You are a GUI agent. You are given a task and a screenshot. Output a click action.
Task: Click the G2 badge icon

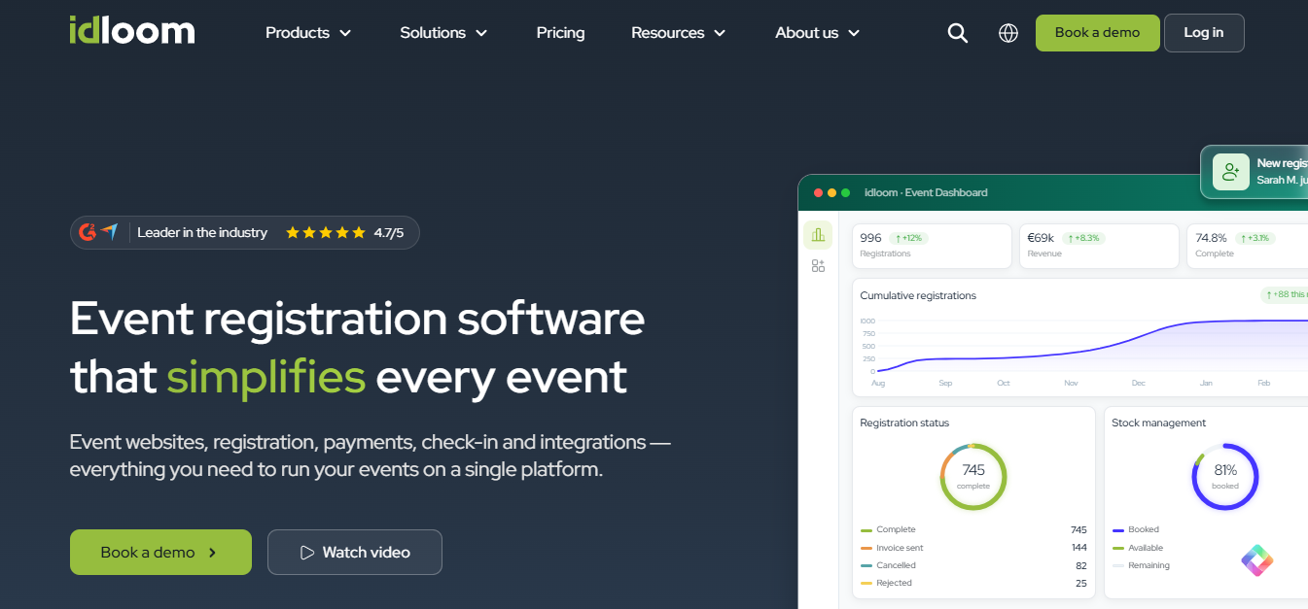[x=88, y=232]
